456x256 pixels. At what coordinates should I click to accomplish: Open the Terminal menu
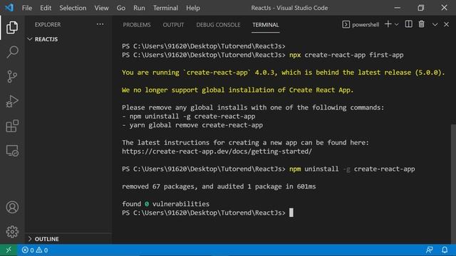165,8
